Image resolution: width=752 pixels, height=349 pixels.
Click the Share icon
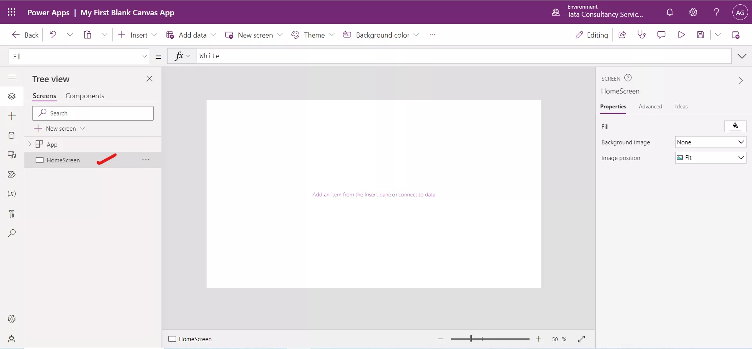[x=622, y=35]
